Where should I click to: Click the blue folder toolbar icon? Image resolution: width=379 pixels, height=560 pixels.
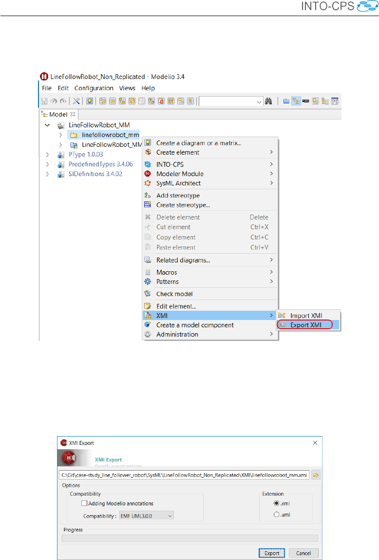click(286, 101)
